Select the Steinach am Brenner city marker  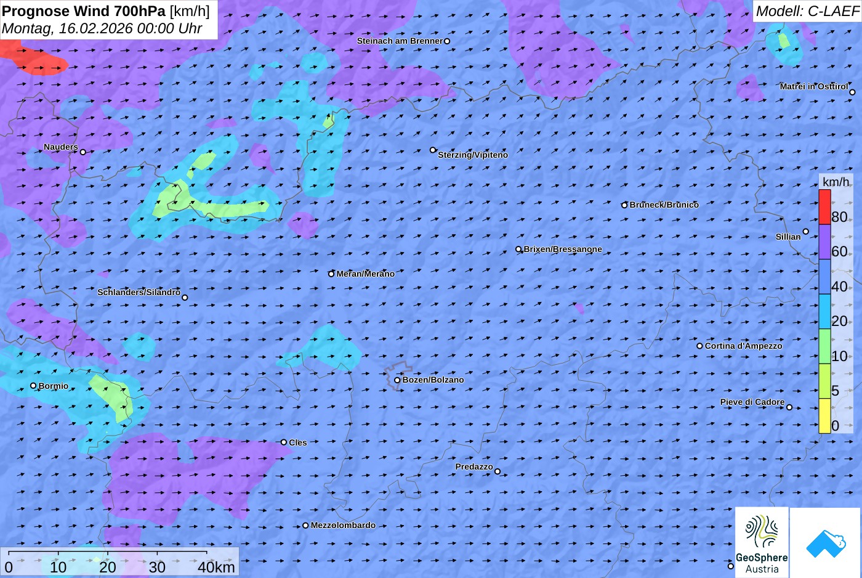pyautogui.click(x=447, y=41)
